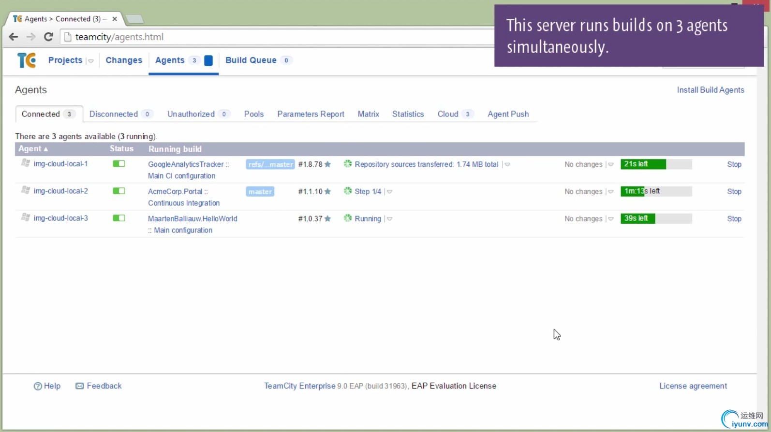This screenshot has width=771, height=432.
Task: Click the 1m:13s left progress bar
Action: click(x=656, y=191)
